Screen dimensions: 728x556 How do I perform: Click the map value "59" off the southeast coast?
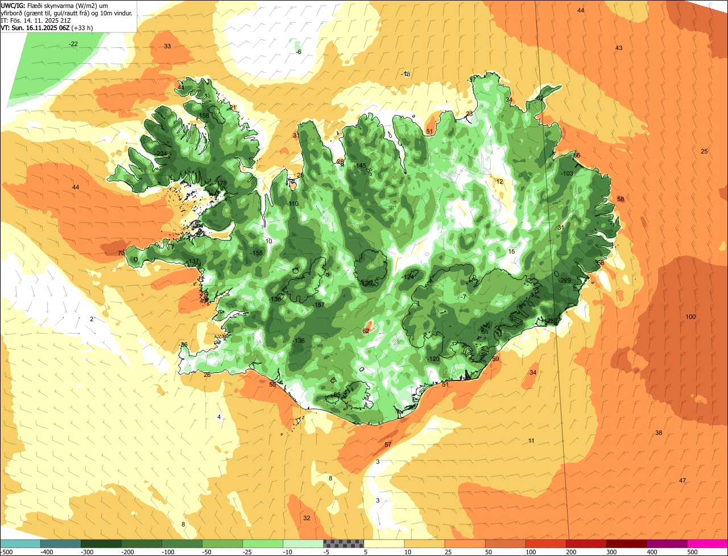(x=495, y=359)
